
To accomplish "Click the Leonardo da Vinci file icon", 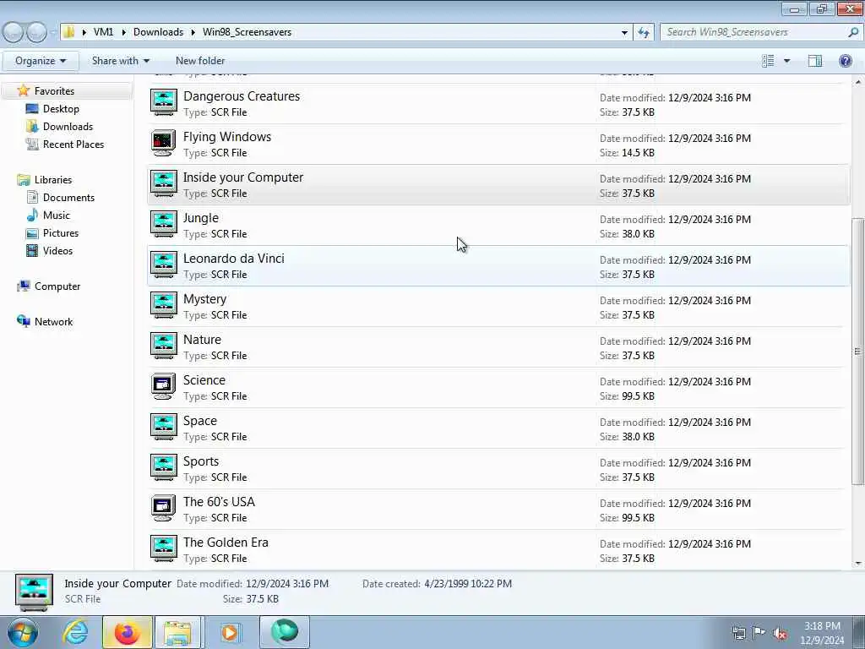I will pos(164,265).
